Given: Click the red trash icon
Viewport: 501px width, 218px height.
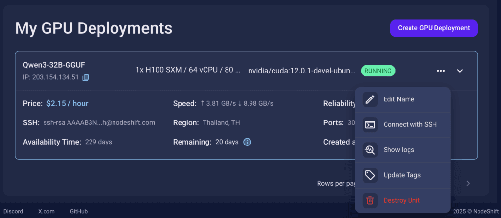Looking at the screenshot, I should pyautogui.click(x=370, y=201).
